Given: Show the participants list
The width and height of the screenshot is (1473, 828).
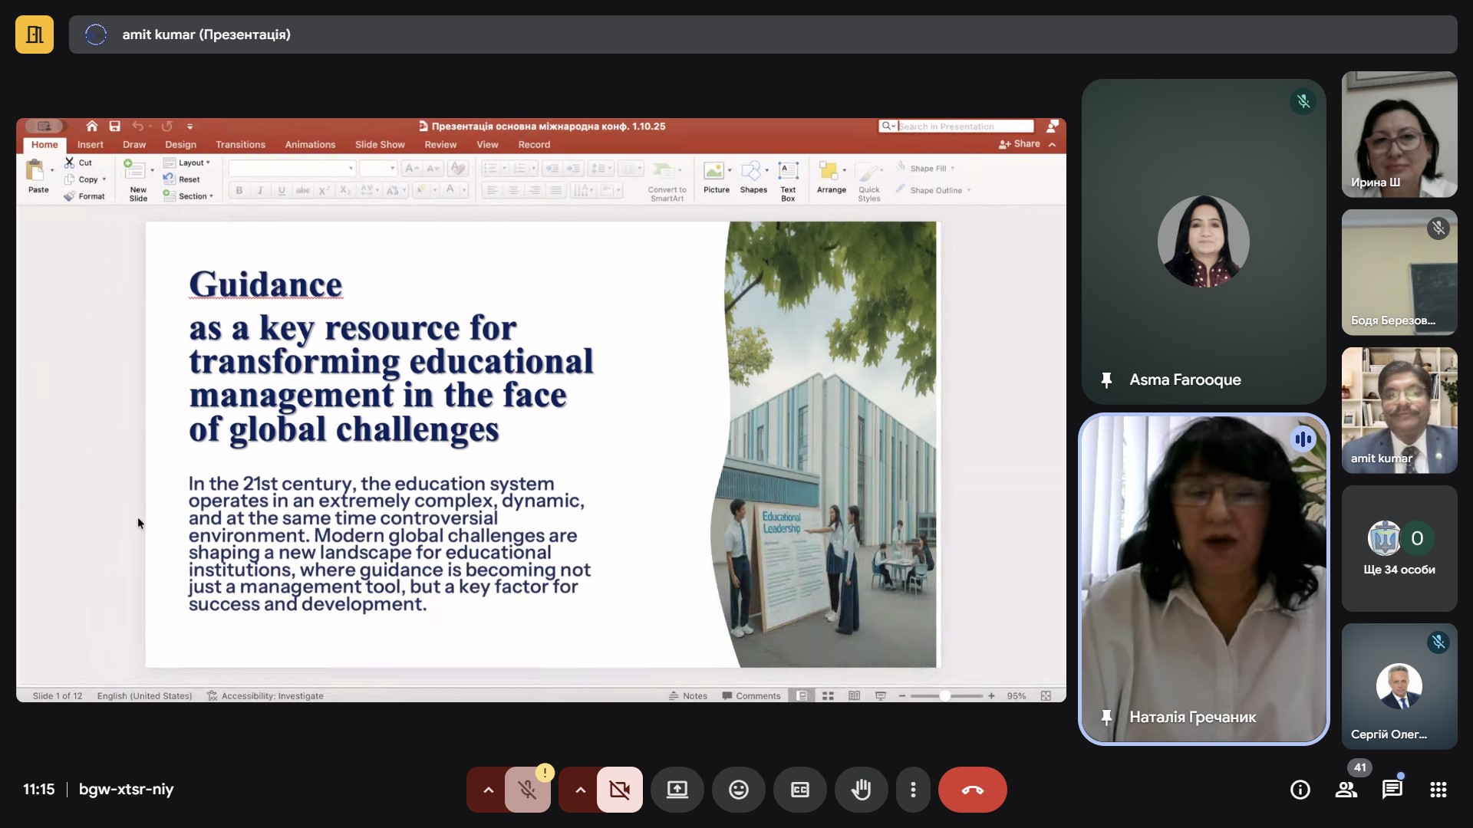Looking at the screenshot, I should coord(1346,790).
